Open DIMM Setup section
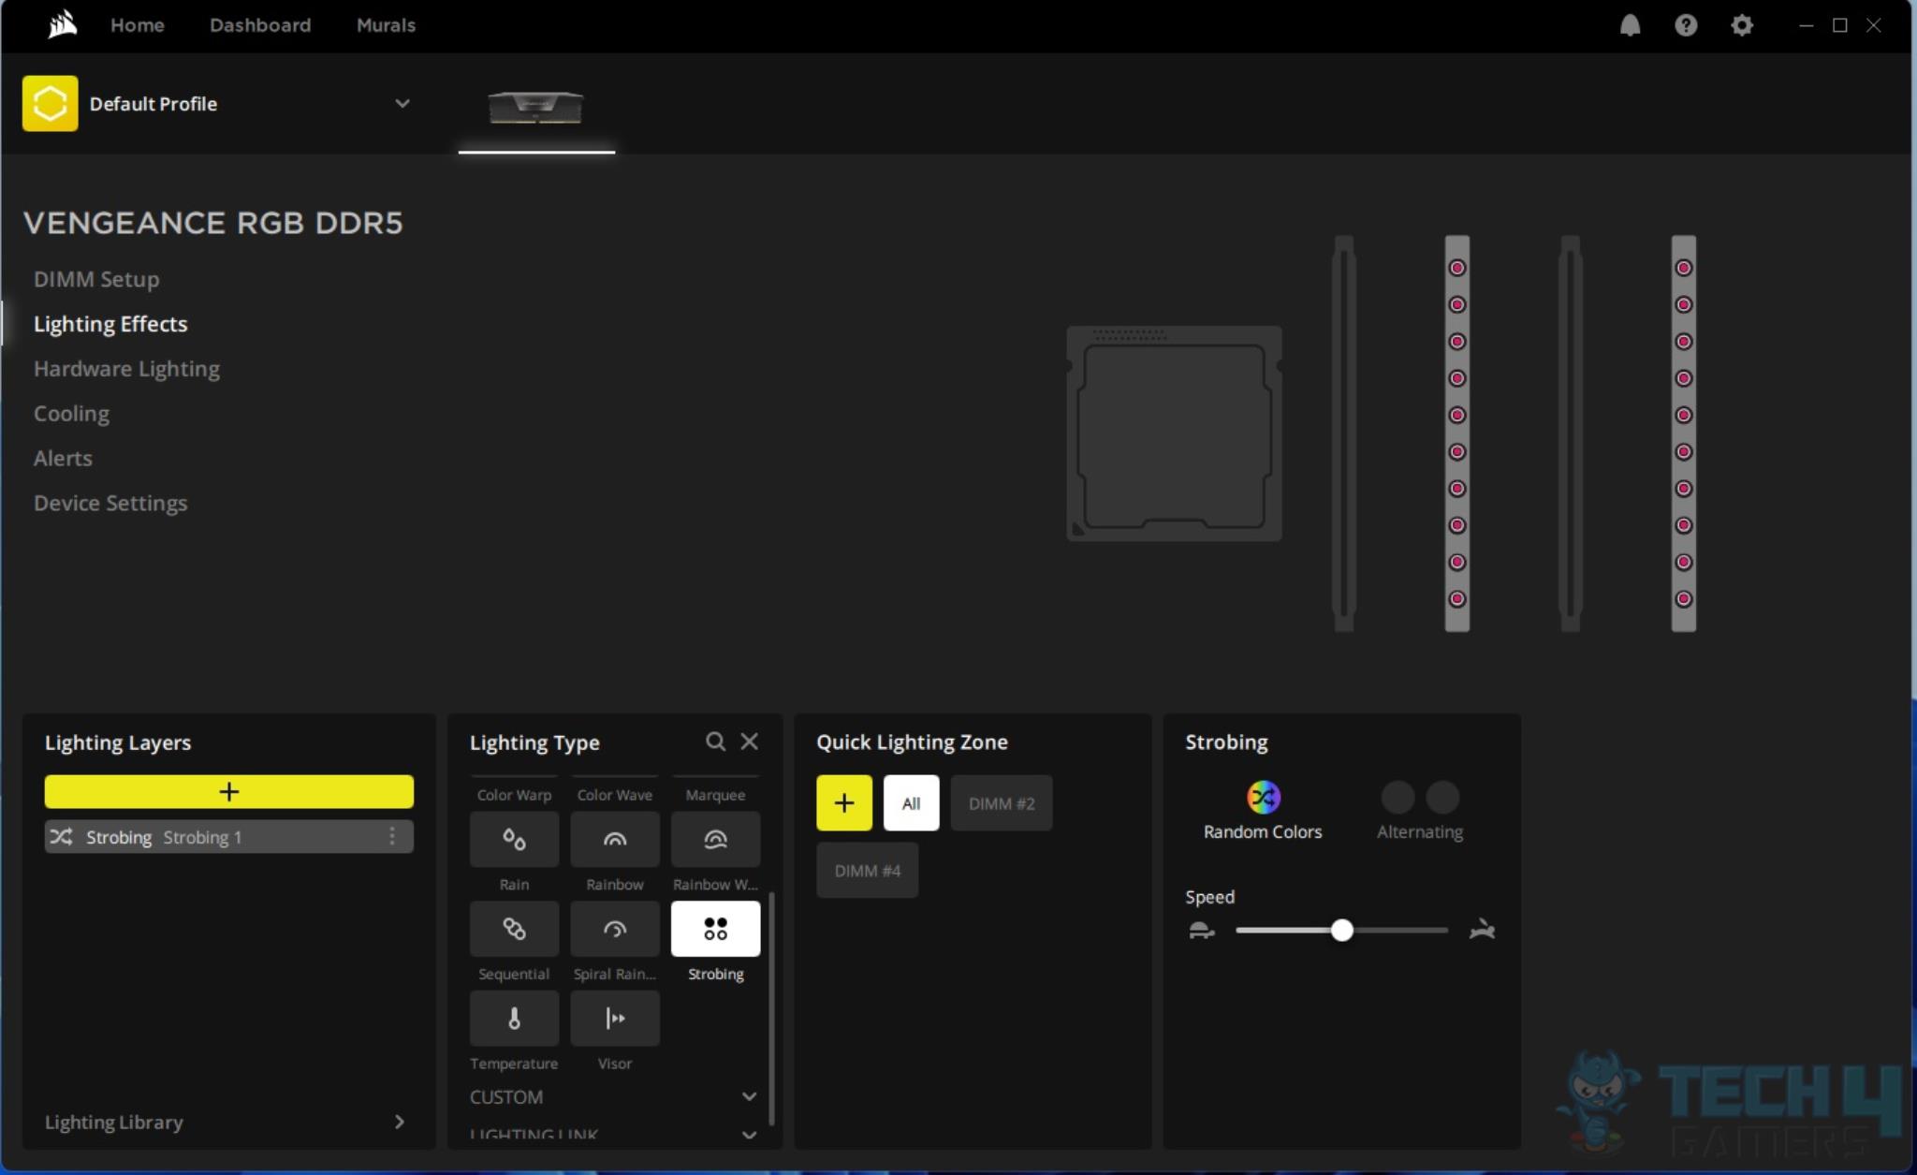Image resolution: width=1917 pixels, height=1175 pixels. click(x=96, y=279)
